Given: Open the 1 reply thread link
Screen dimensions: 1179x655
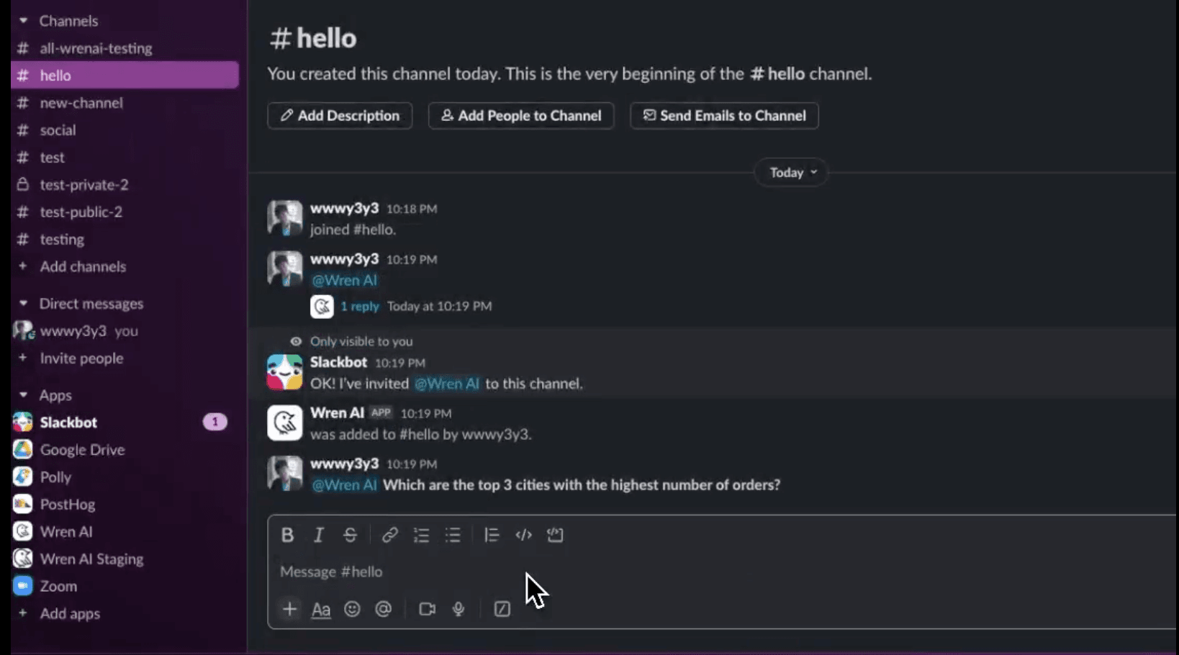Looking at the screenshot, I should click(359, 306).
